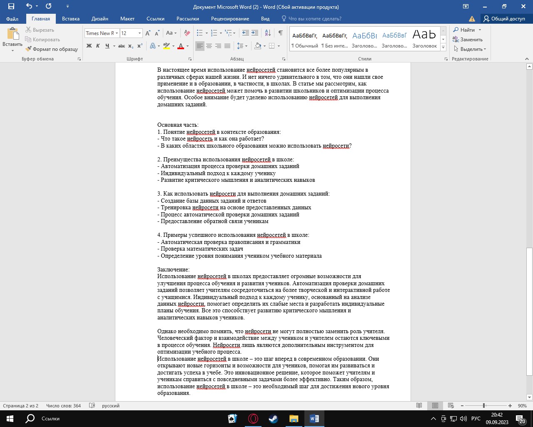
Task: Redo the last action
Action: click(49, 6)
